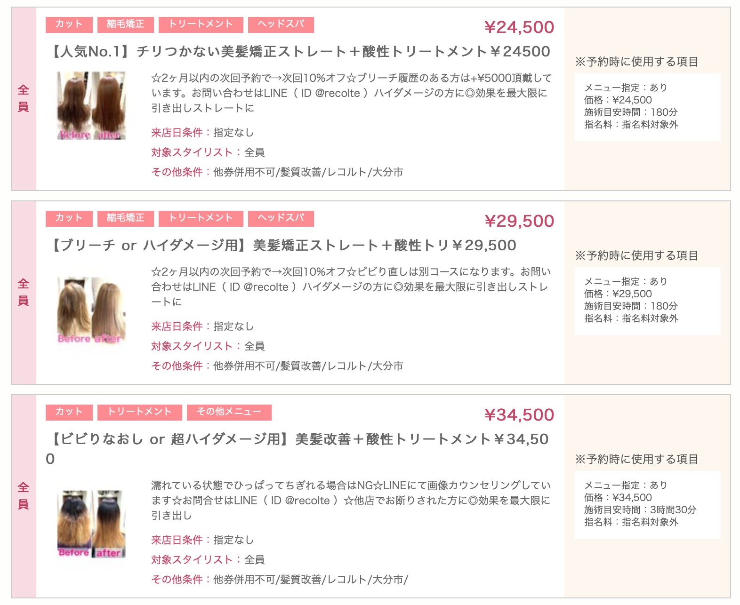The image size is (740, 605).
Task: Click the 全員 side label of first coupon
Action: [x=24, y=98]
